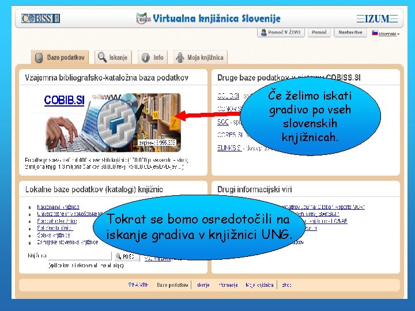Click footer Izhod exit link

pos(286,285)
